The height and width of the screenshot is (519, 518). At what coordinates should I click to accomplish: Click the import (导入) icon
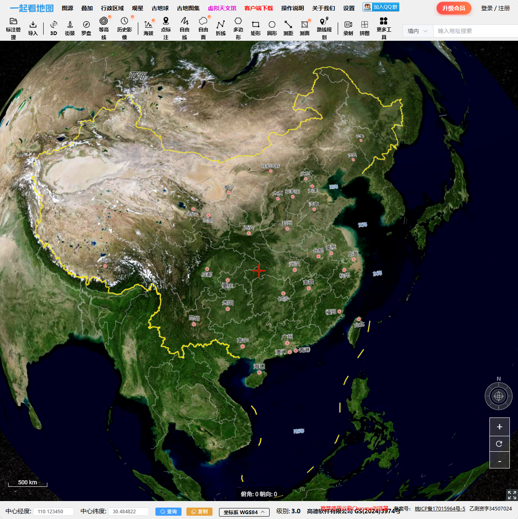(x=33, y=28)
